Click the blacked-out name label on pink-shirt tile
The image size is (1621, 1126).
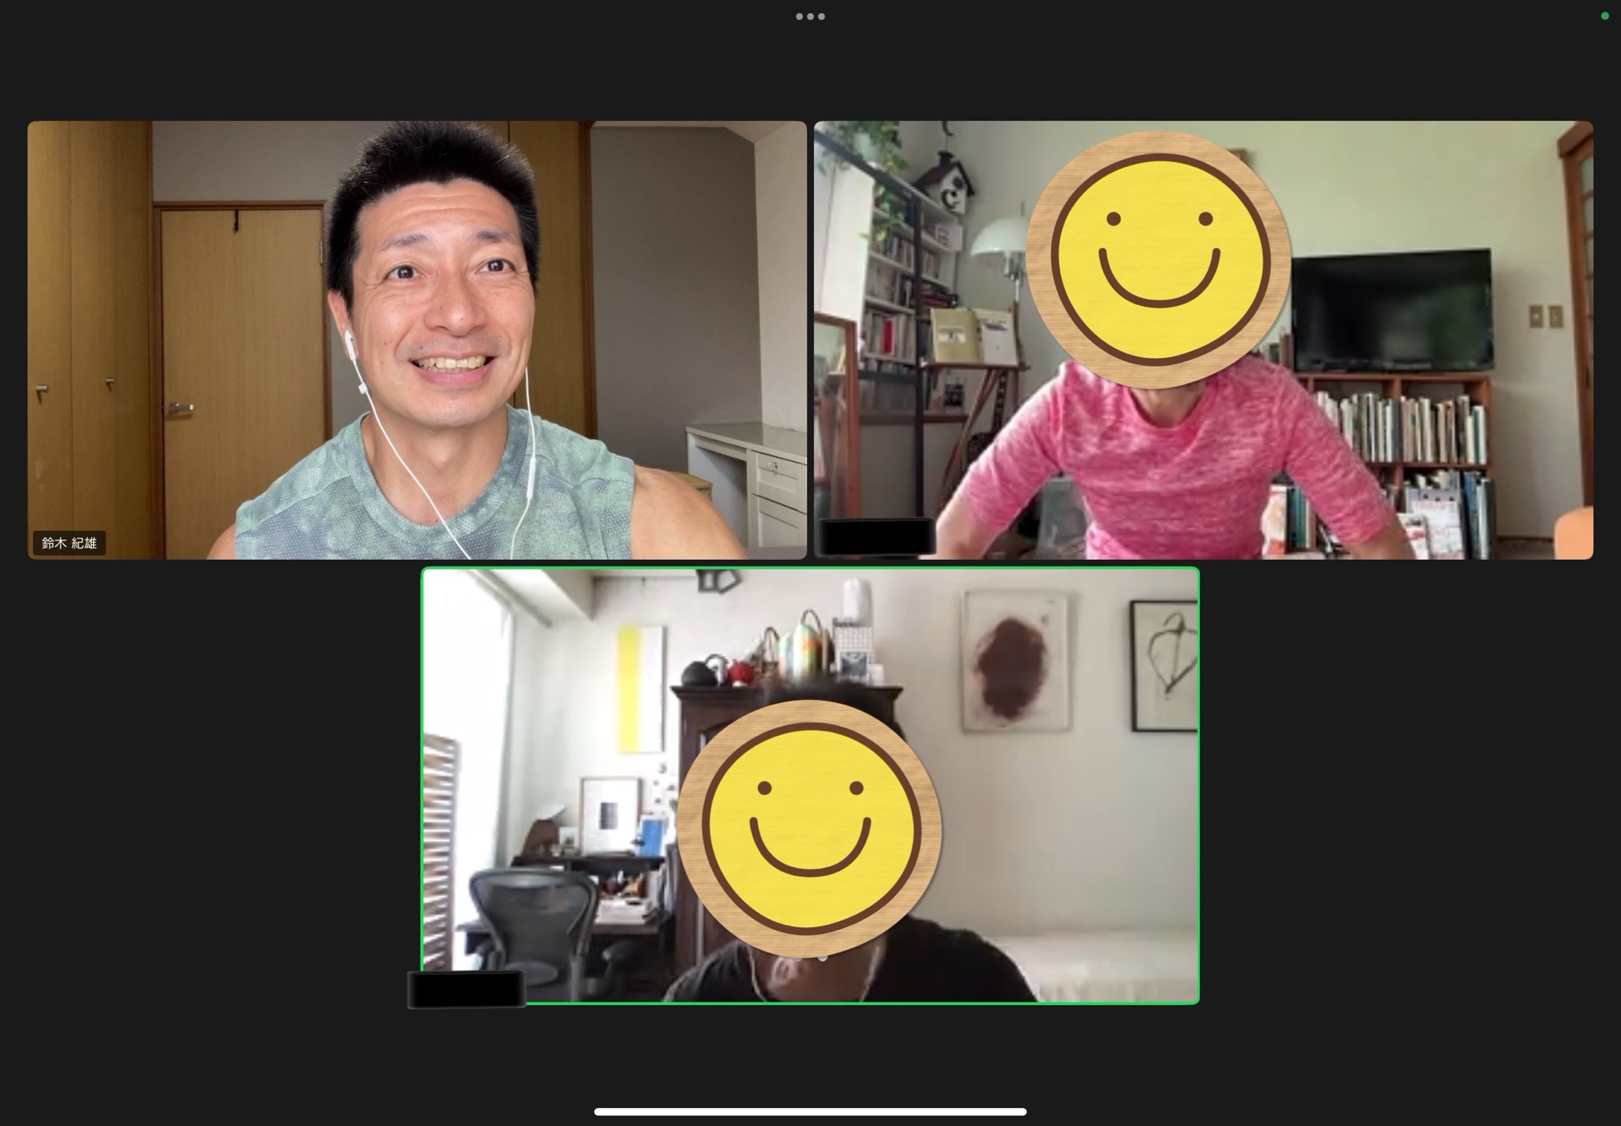coord(877,537)
